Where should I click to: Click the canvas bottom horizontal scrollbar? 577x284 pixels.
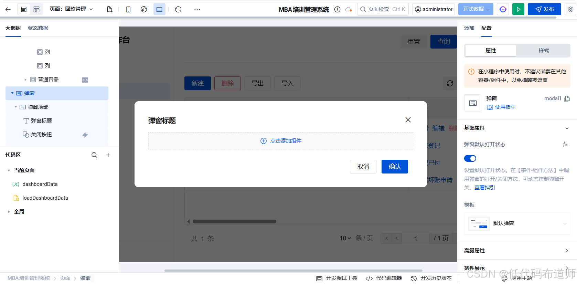click(293, 271)
